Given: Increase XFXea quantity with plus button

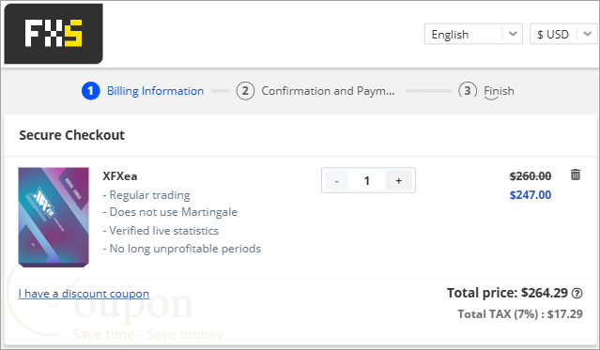Looking at the screenshot, I should (399, 180).
